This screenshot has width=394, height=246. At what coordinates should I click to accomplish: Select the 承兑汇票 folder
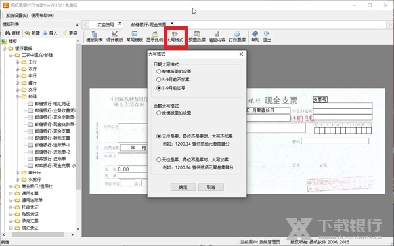(x=30, y=221)
